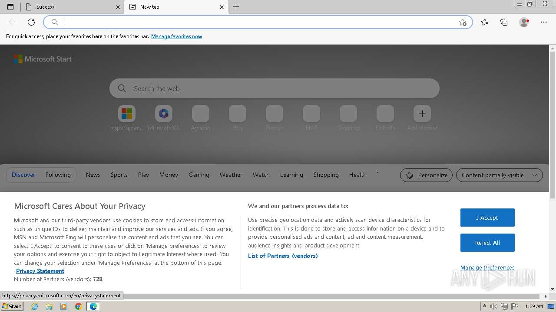The width and height of the screenshot is (556, 312).
Task: Open the go.microsoft shortcut tile
Action: pyautogui.click(x=127, y=118)
